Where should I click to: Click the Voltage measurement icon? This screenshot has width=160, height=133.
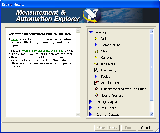(97, 39)
